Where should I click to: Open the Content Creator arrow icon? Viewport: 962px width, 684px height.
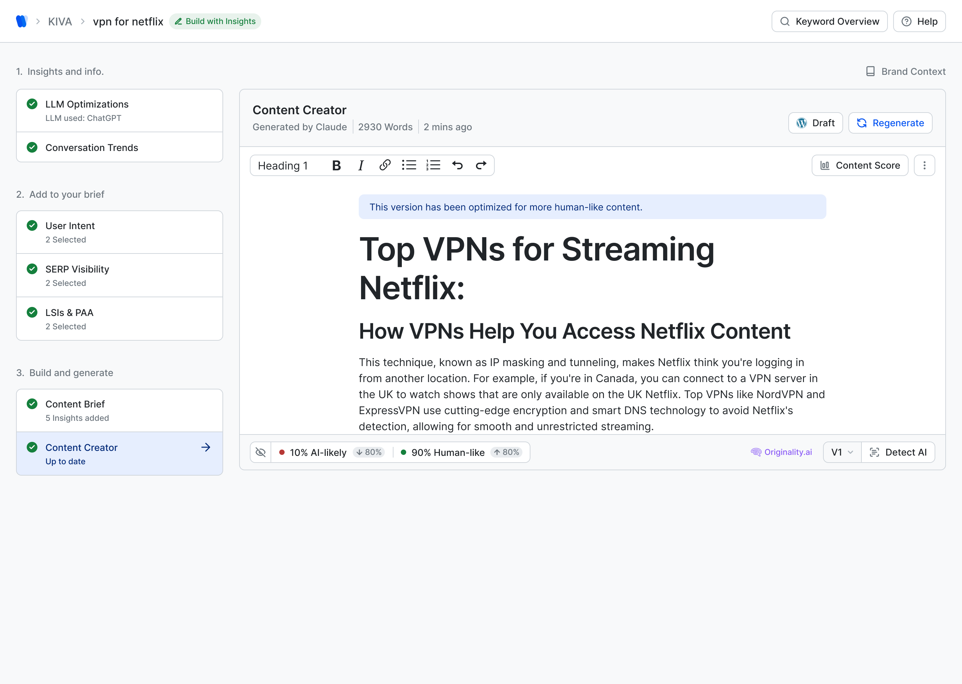coord(205,447)
